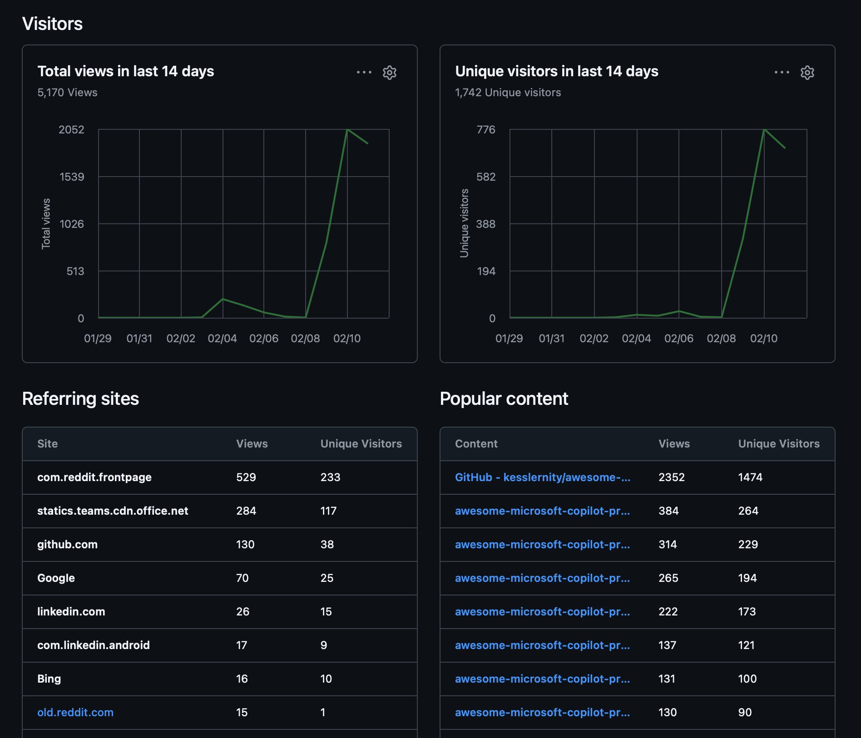Open the popular content link with 131 views
This screenshot has width=861, height=738.
coord(543,679)
